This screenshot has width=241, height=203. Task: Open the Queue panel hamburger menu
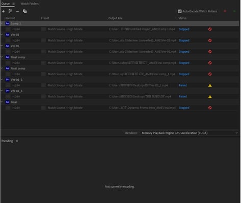pyautogui.click(x=13, y=4)
